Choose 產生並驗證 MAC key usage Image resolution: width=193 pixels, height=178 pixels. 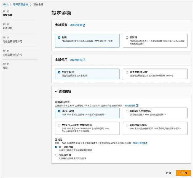(x=155, y=74)
